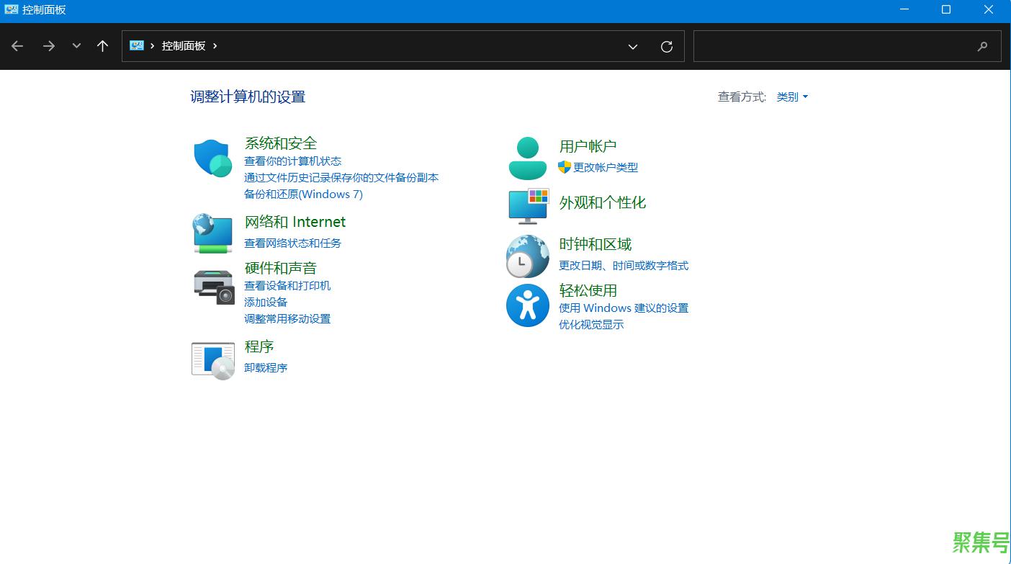Click 调整常用移动设置 under 硬件和声音
1011x564 pixels.
(287, 319)
